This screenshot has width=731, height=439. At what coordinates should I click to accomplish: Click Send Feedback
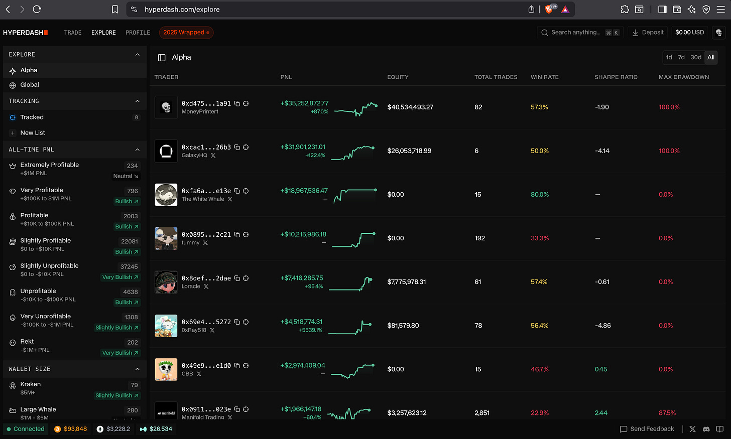pos(647,429)
